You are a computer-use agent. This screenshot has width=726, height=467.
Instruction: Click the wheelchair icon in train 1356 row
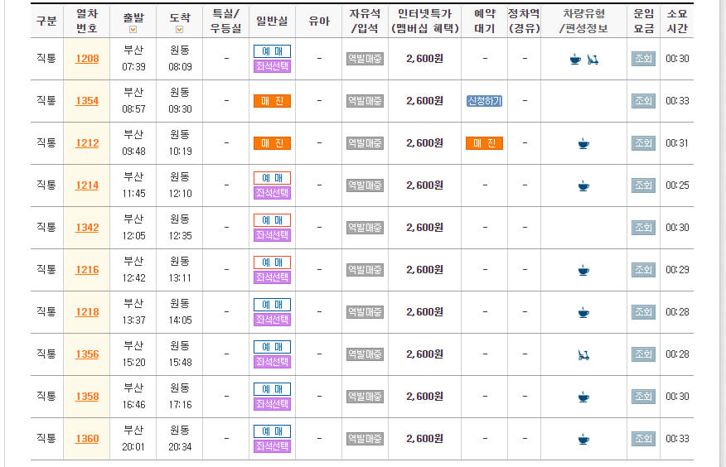click(583, 355)
